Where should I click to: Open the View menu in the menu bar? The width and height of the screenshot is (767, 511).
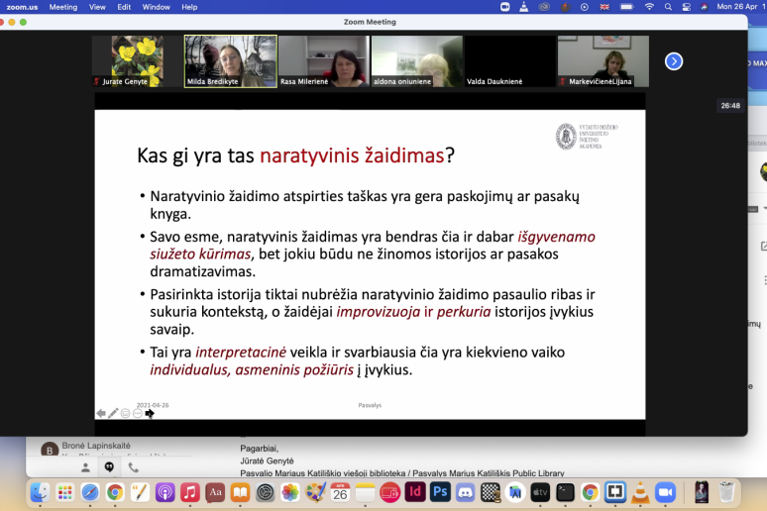(x=97, y=7)
